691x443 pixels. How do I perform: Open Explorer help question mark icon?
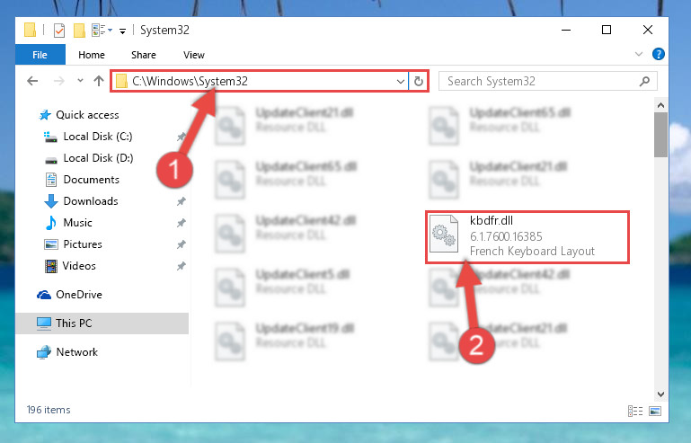coord(658,54)
